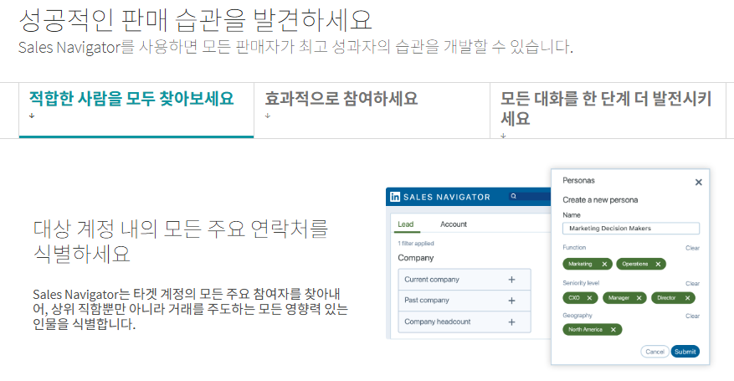Click the search magnifier icon in Sales Navigator
Viewport: 734px width, 381px height.
point(514,196)
